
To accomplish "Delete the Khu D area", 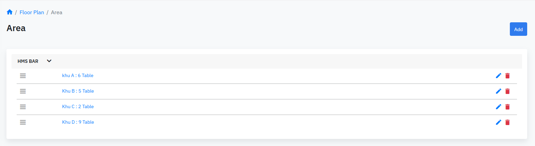I will [x=507, y=122].
